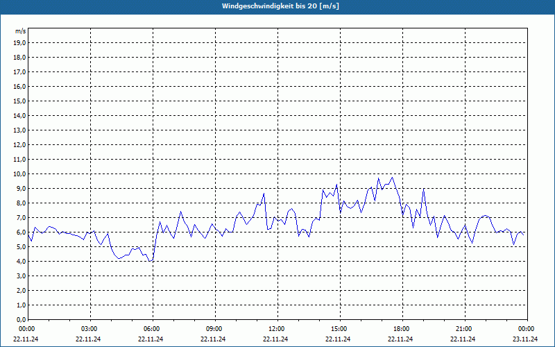Viewport: 555px width, 347px height.
Task: Pick the 1,0 y-axis label
Action: click(x=21, y=305)
